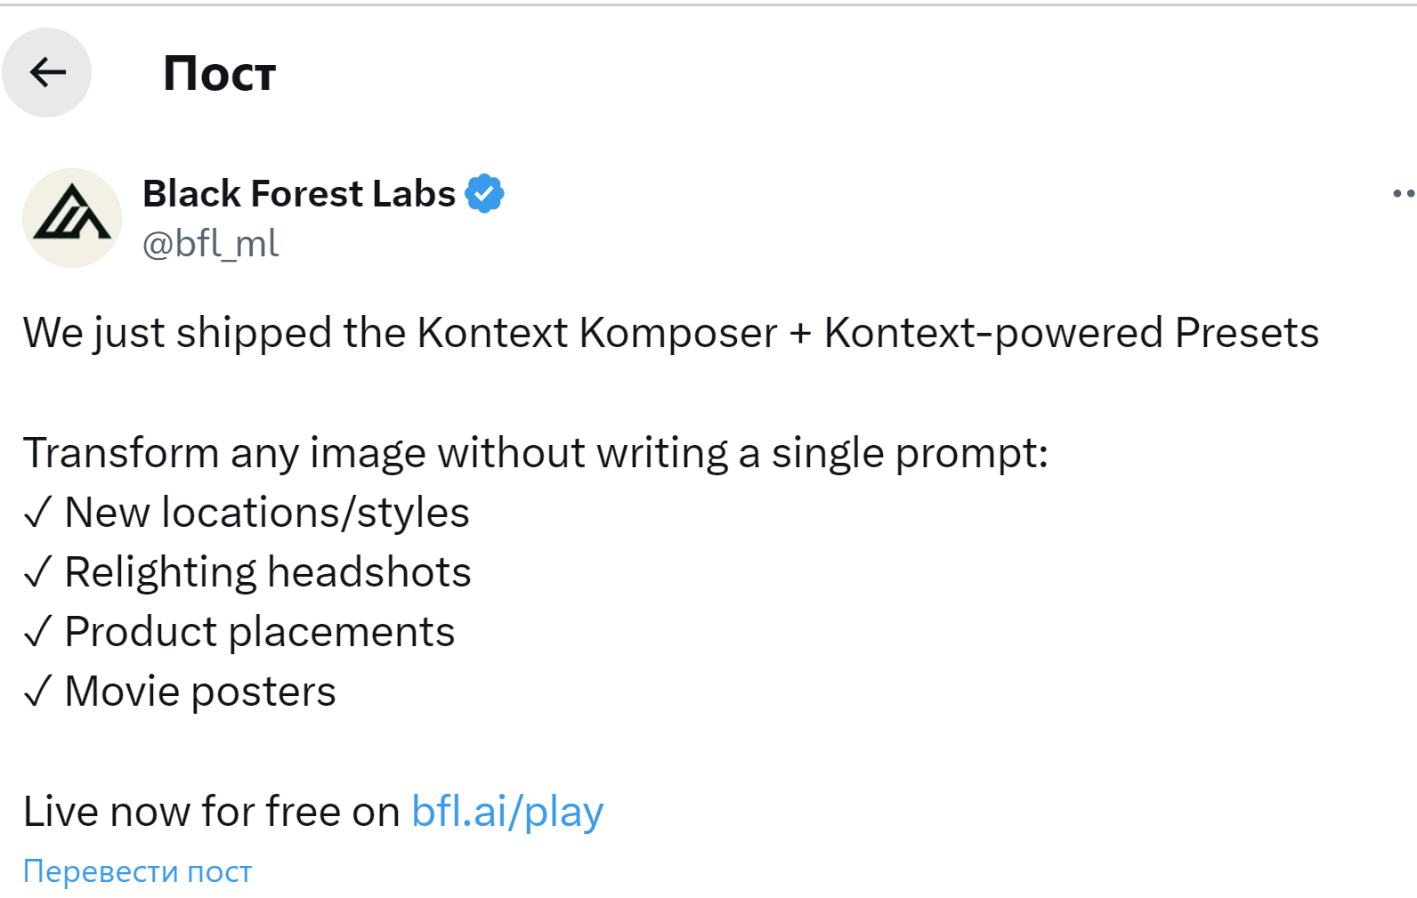Click Перевести пост to translate
Screen dimensions: 1417x898
[137, 870]
